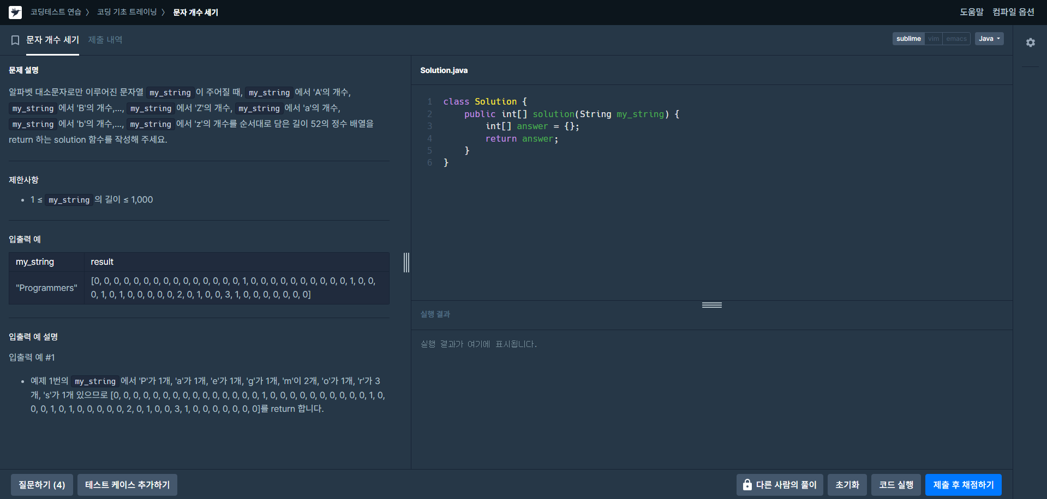Screen dimensions: 1047x499
Task: Click the horizontal editor-result splitter handle
Action: (x=712, y=305)
